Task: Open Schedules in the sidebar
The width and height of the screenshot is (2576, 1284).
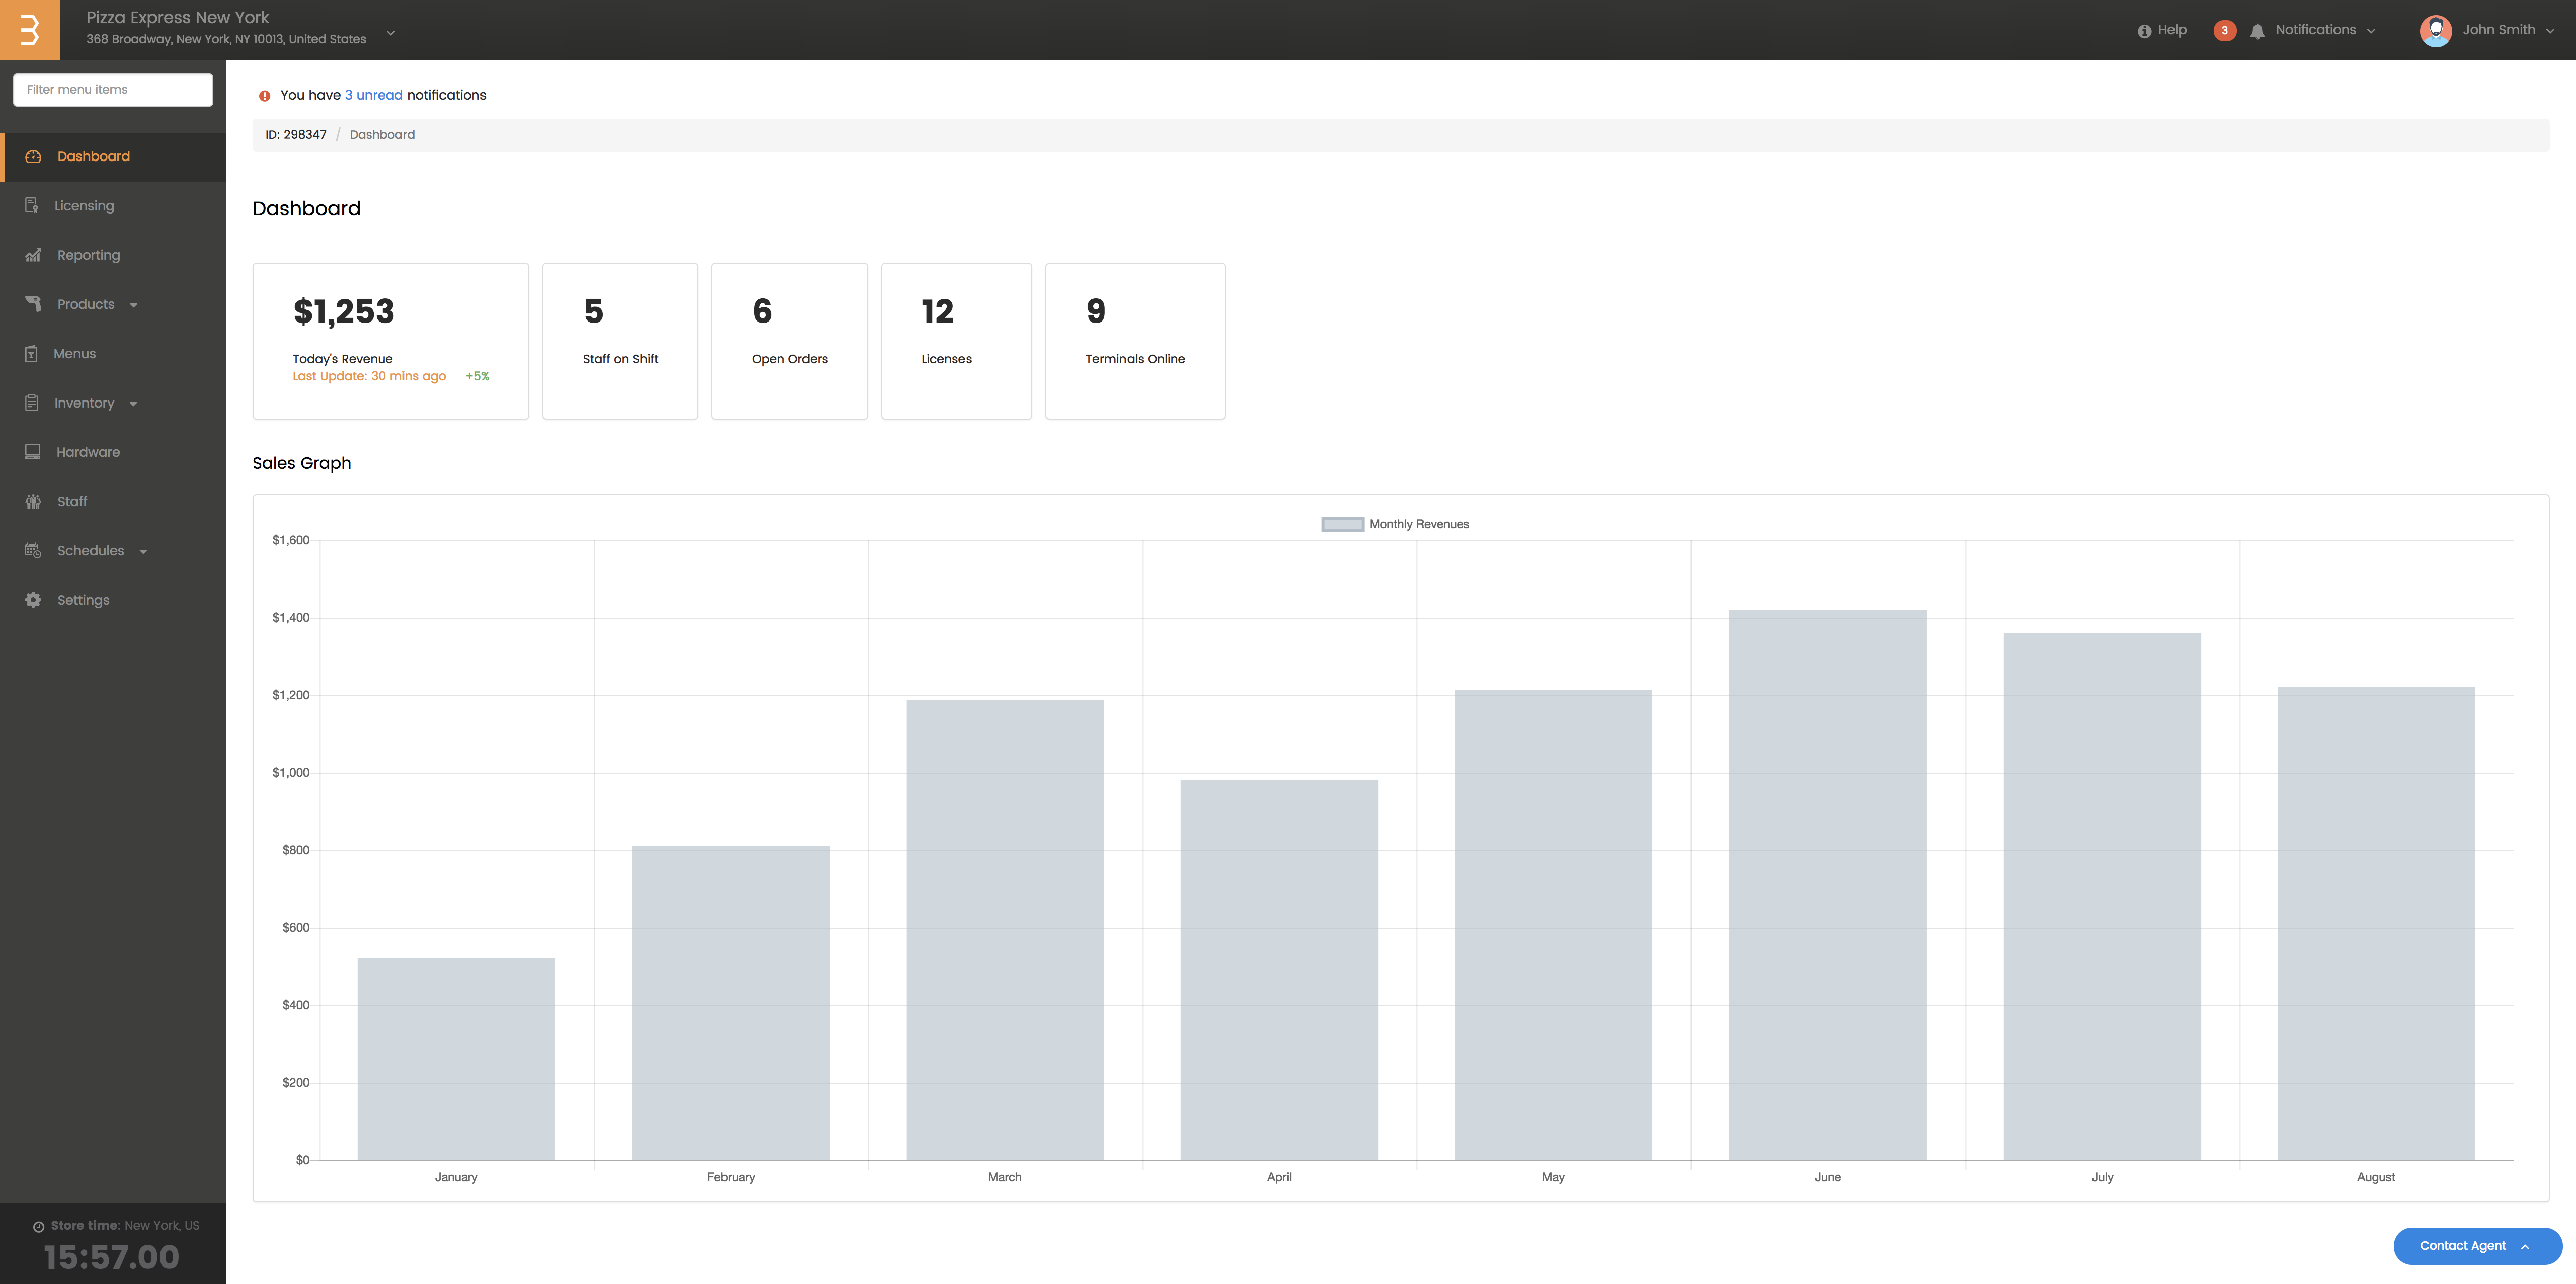Action: (x=113, y=551)
